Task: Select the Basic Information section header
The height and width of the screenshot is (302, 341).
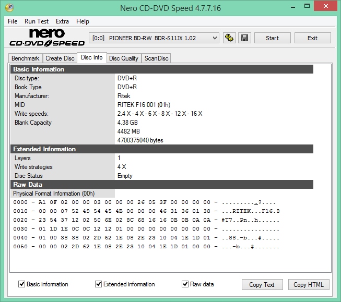Action: tap(162, 69)
